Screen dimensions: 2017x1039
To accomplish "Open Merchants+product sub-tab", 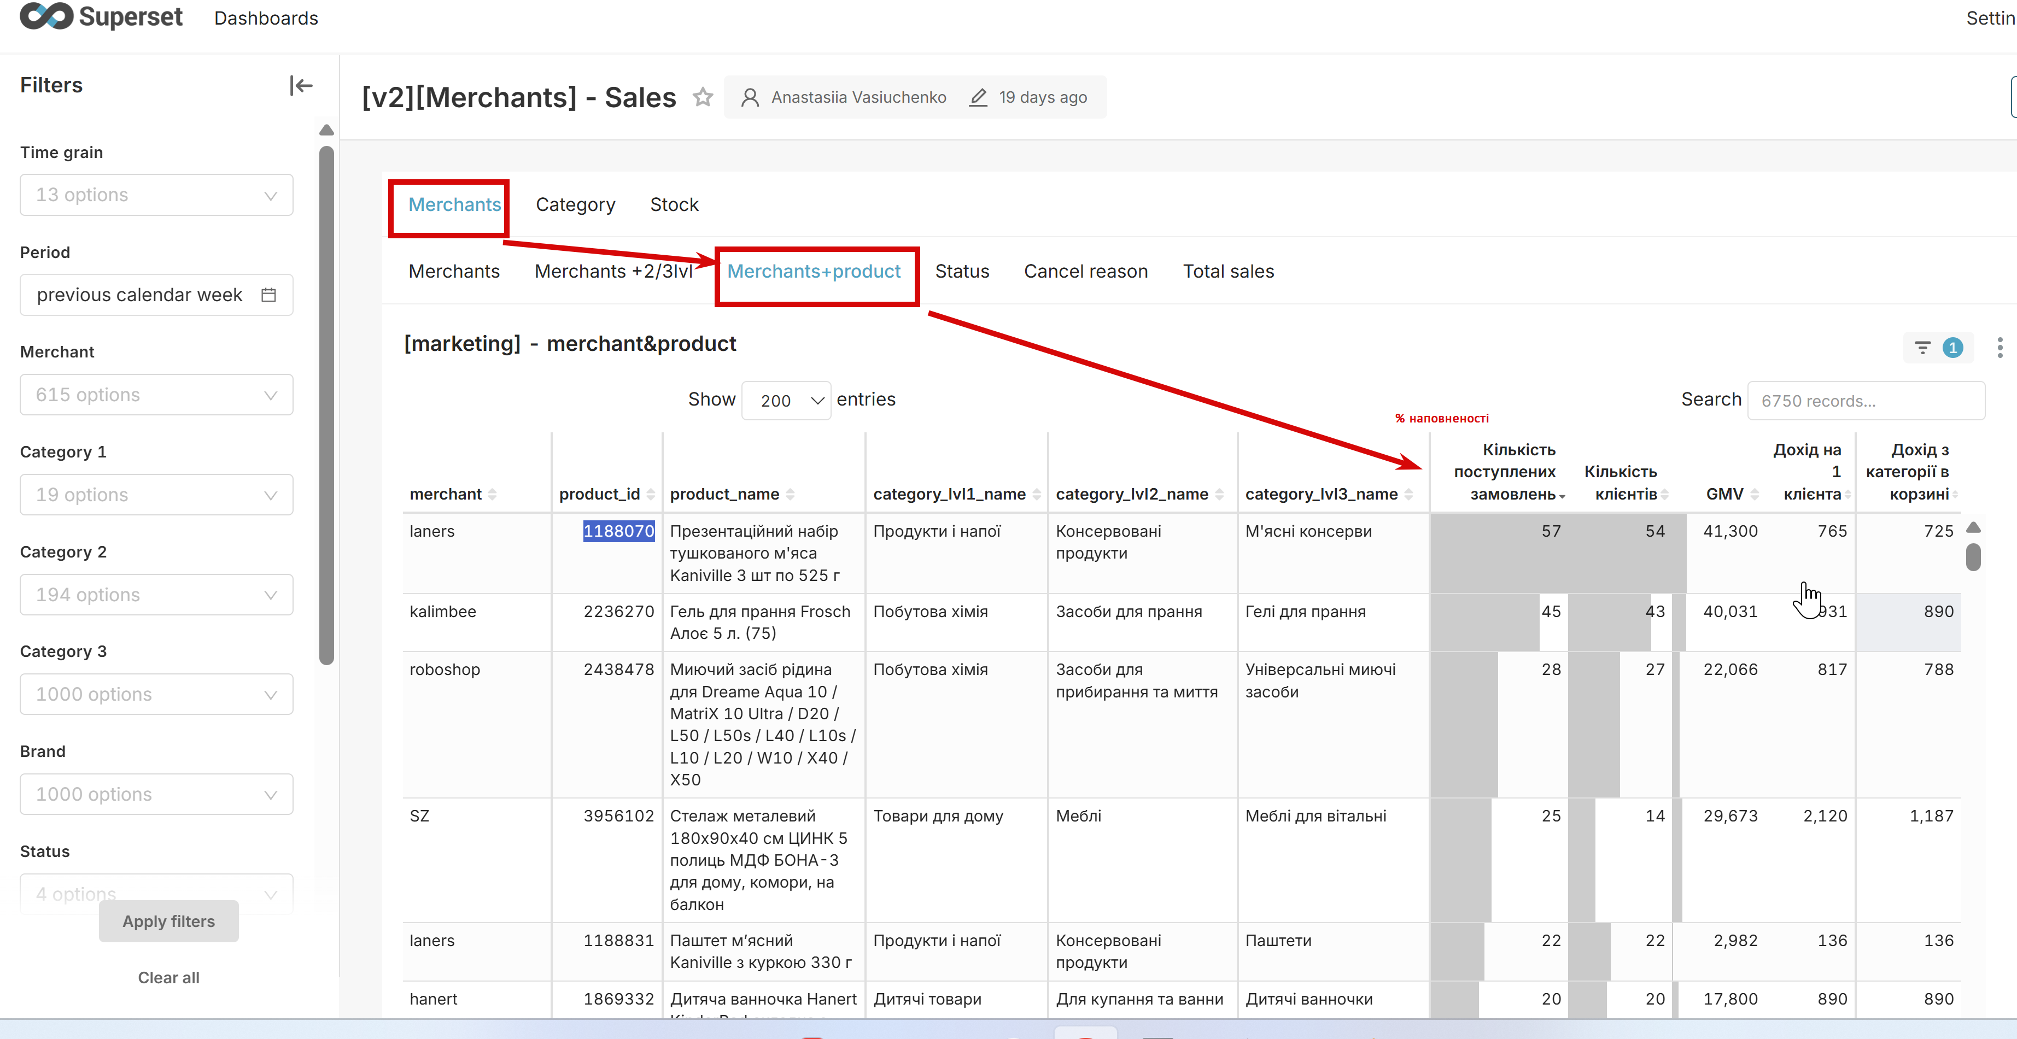I will pos(814,272).
